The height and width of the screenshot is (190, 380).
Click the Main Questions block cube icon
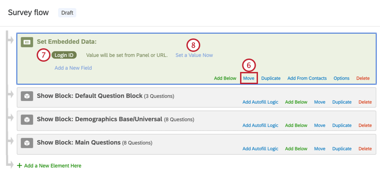(x=27, y=143)
